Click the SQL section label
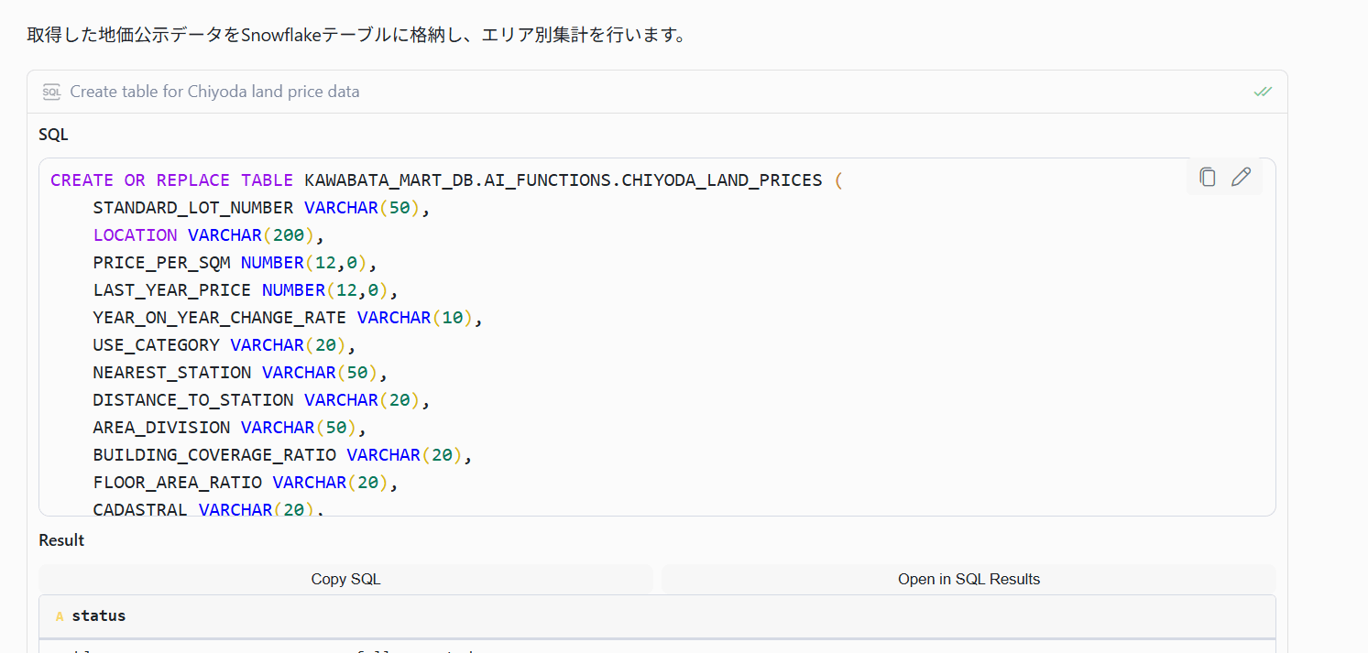Screen dimensions: 1368x653 pos(53,135)
